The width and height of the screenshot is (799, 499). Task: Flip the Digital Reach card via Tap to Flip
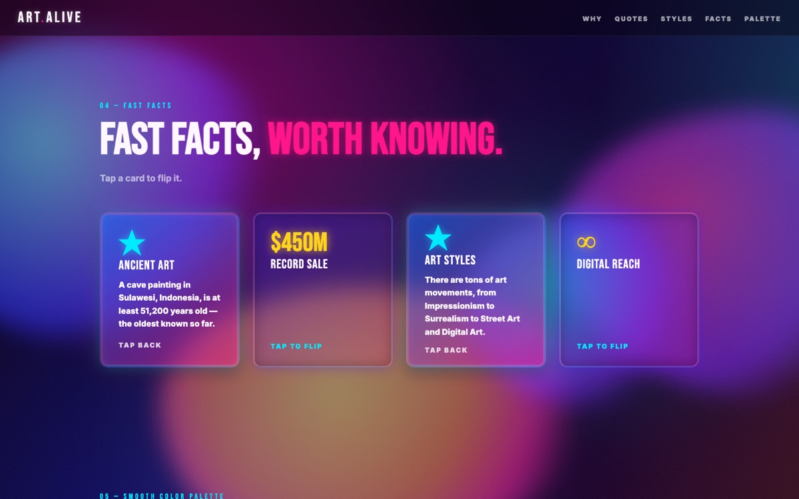pyautogui.click(x=603, y=346)
